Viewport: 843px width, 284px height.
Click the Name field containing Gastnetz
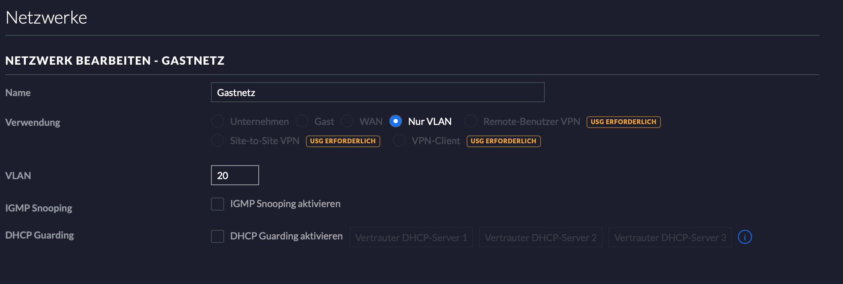pos(378,92)
